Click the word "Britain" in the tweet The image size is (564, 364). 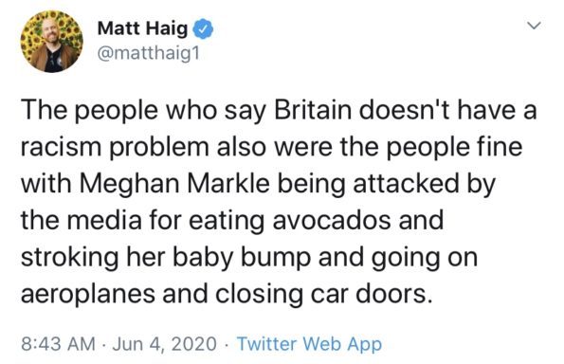pos(312,110)
